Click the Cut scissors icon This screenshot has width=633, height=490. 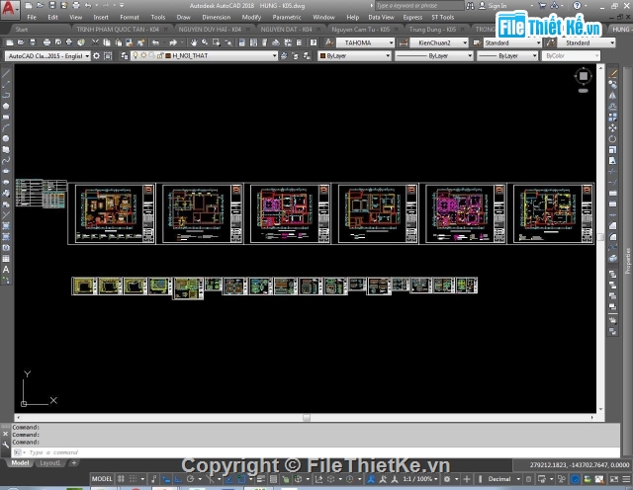[95, 42]
